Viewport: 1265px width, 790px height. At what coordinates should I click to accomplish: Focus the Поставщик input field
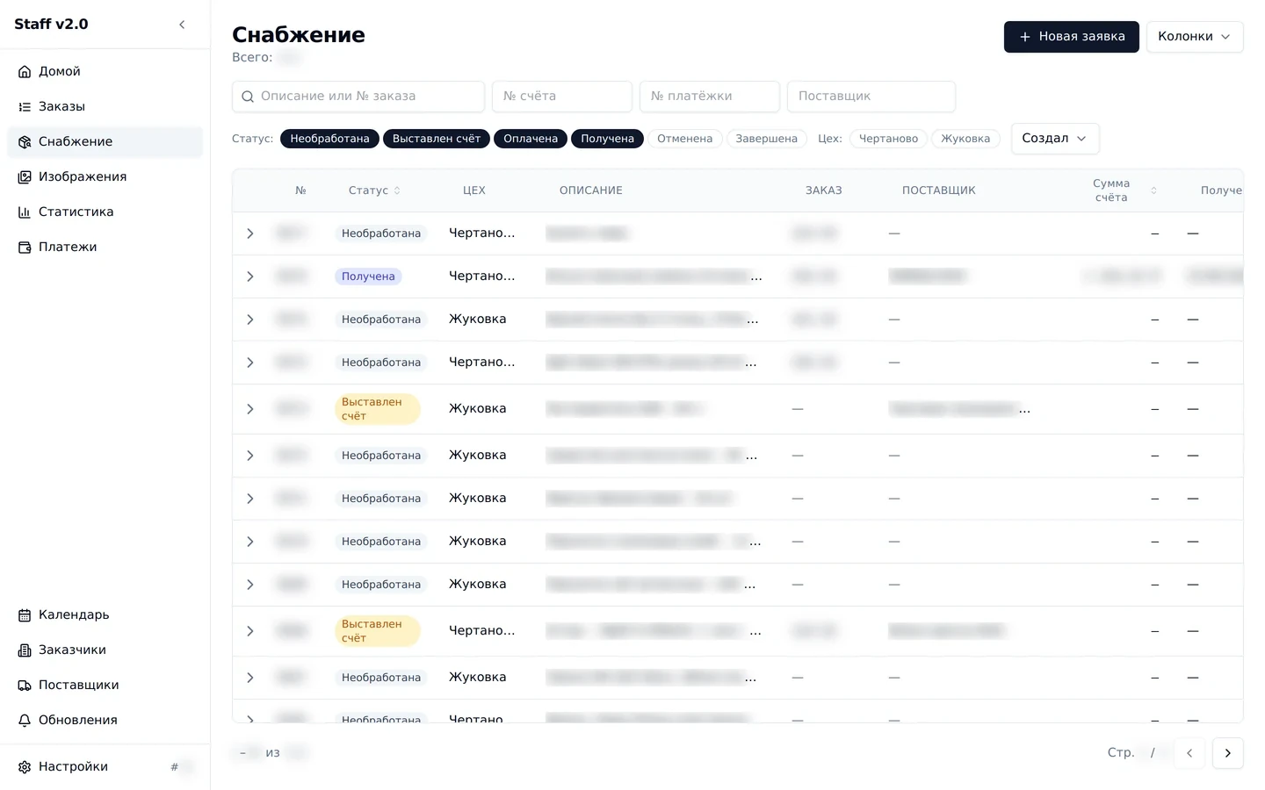871,97
